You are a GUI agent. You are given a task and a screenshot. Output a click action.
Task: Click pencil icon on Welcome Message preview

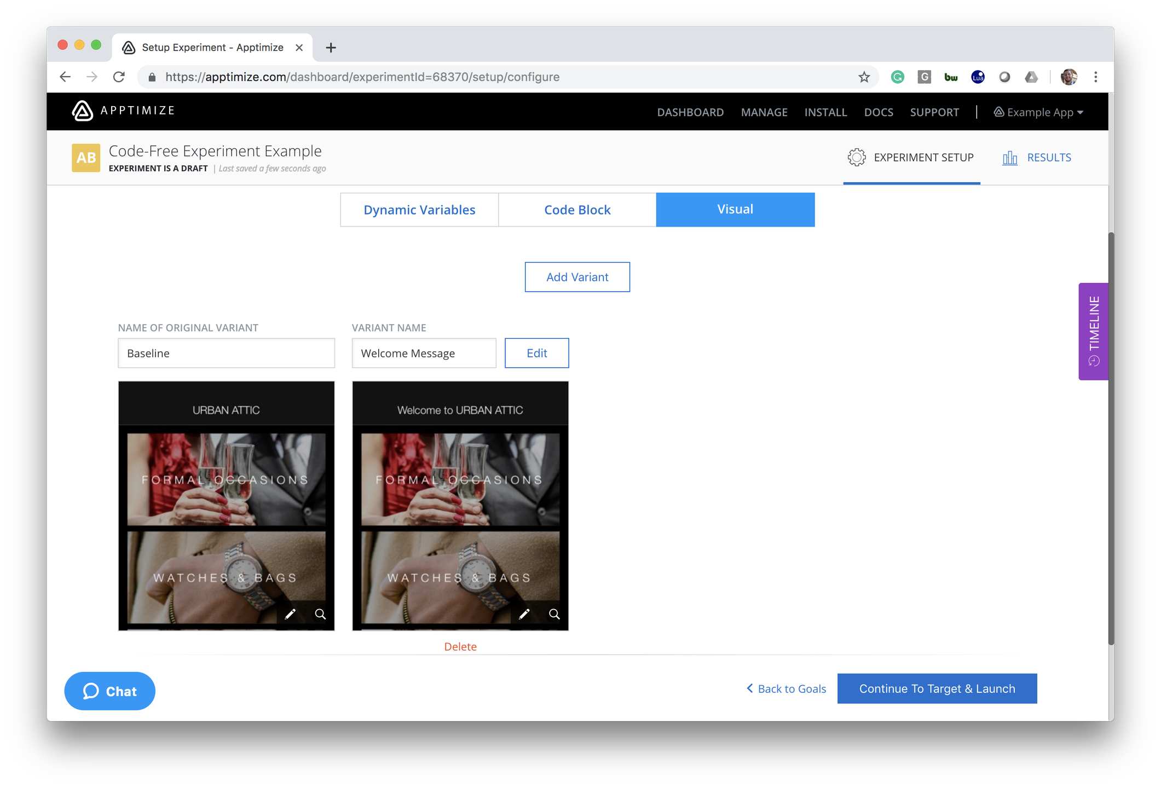(524, 614)
